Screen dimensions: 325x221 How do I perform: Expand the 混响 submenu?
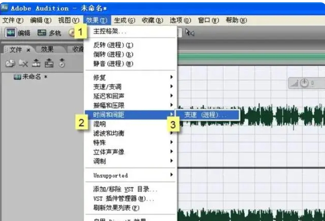tap(130, 124)
